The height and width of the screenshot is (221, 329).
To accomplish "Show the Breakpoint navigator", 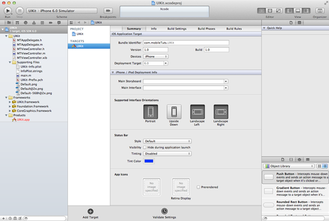I will (x=50, y=22).
